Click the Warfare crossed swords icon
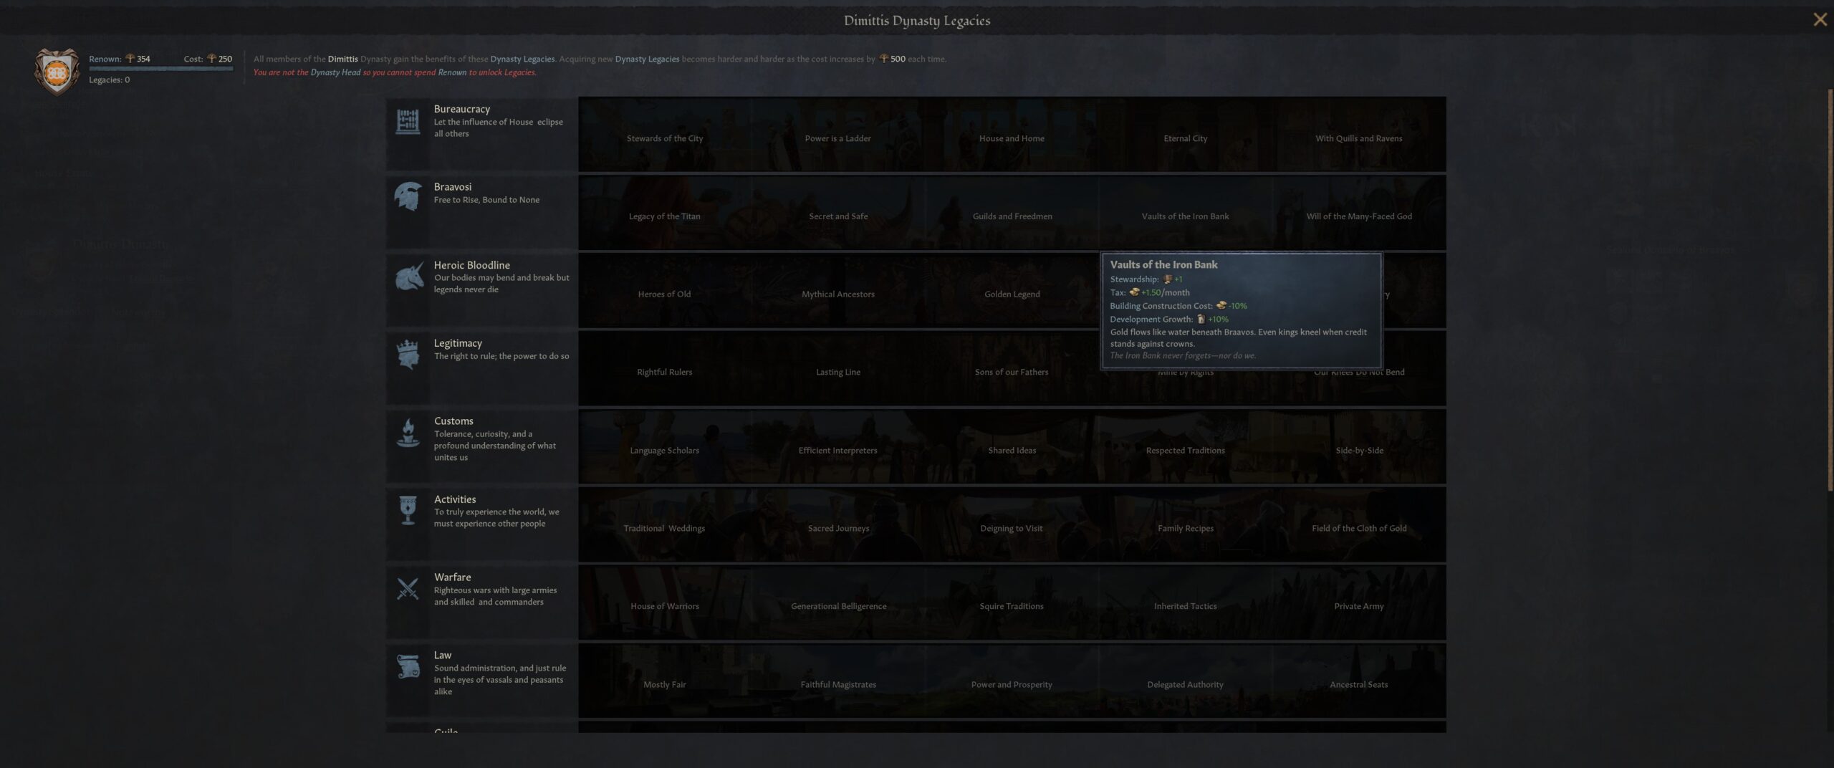Image resolution: width=1834 pixels, height=768 pixels. (408, 589)
